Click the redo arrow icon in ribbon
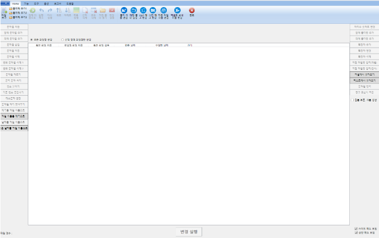This screenshot has width=379, height=238. pyautogui.click(x=50, y=11)
